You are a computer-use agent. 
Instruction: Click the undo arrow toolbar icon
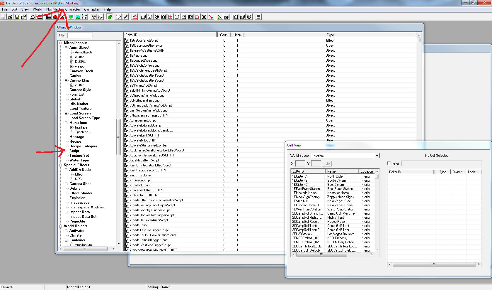[x=33, y=17]
